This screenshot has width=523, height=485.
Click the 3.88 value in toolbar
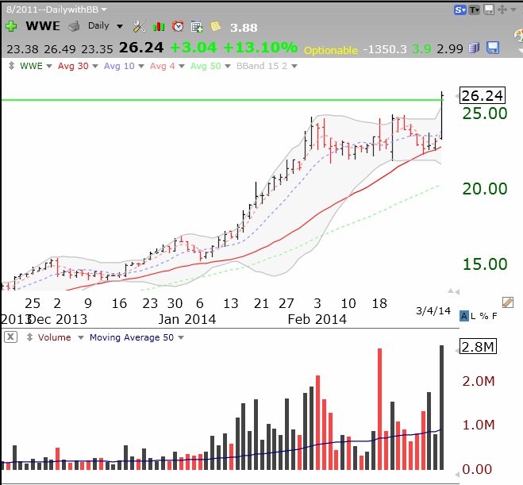click(x=244, y=28)
